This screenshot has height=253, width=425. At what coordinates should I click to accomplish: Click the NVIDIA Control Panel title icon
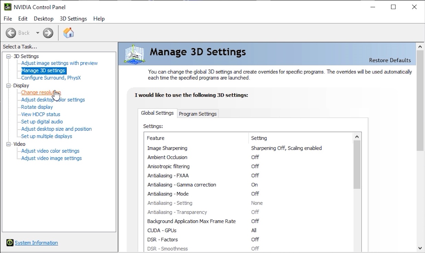coord(7,7)
